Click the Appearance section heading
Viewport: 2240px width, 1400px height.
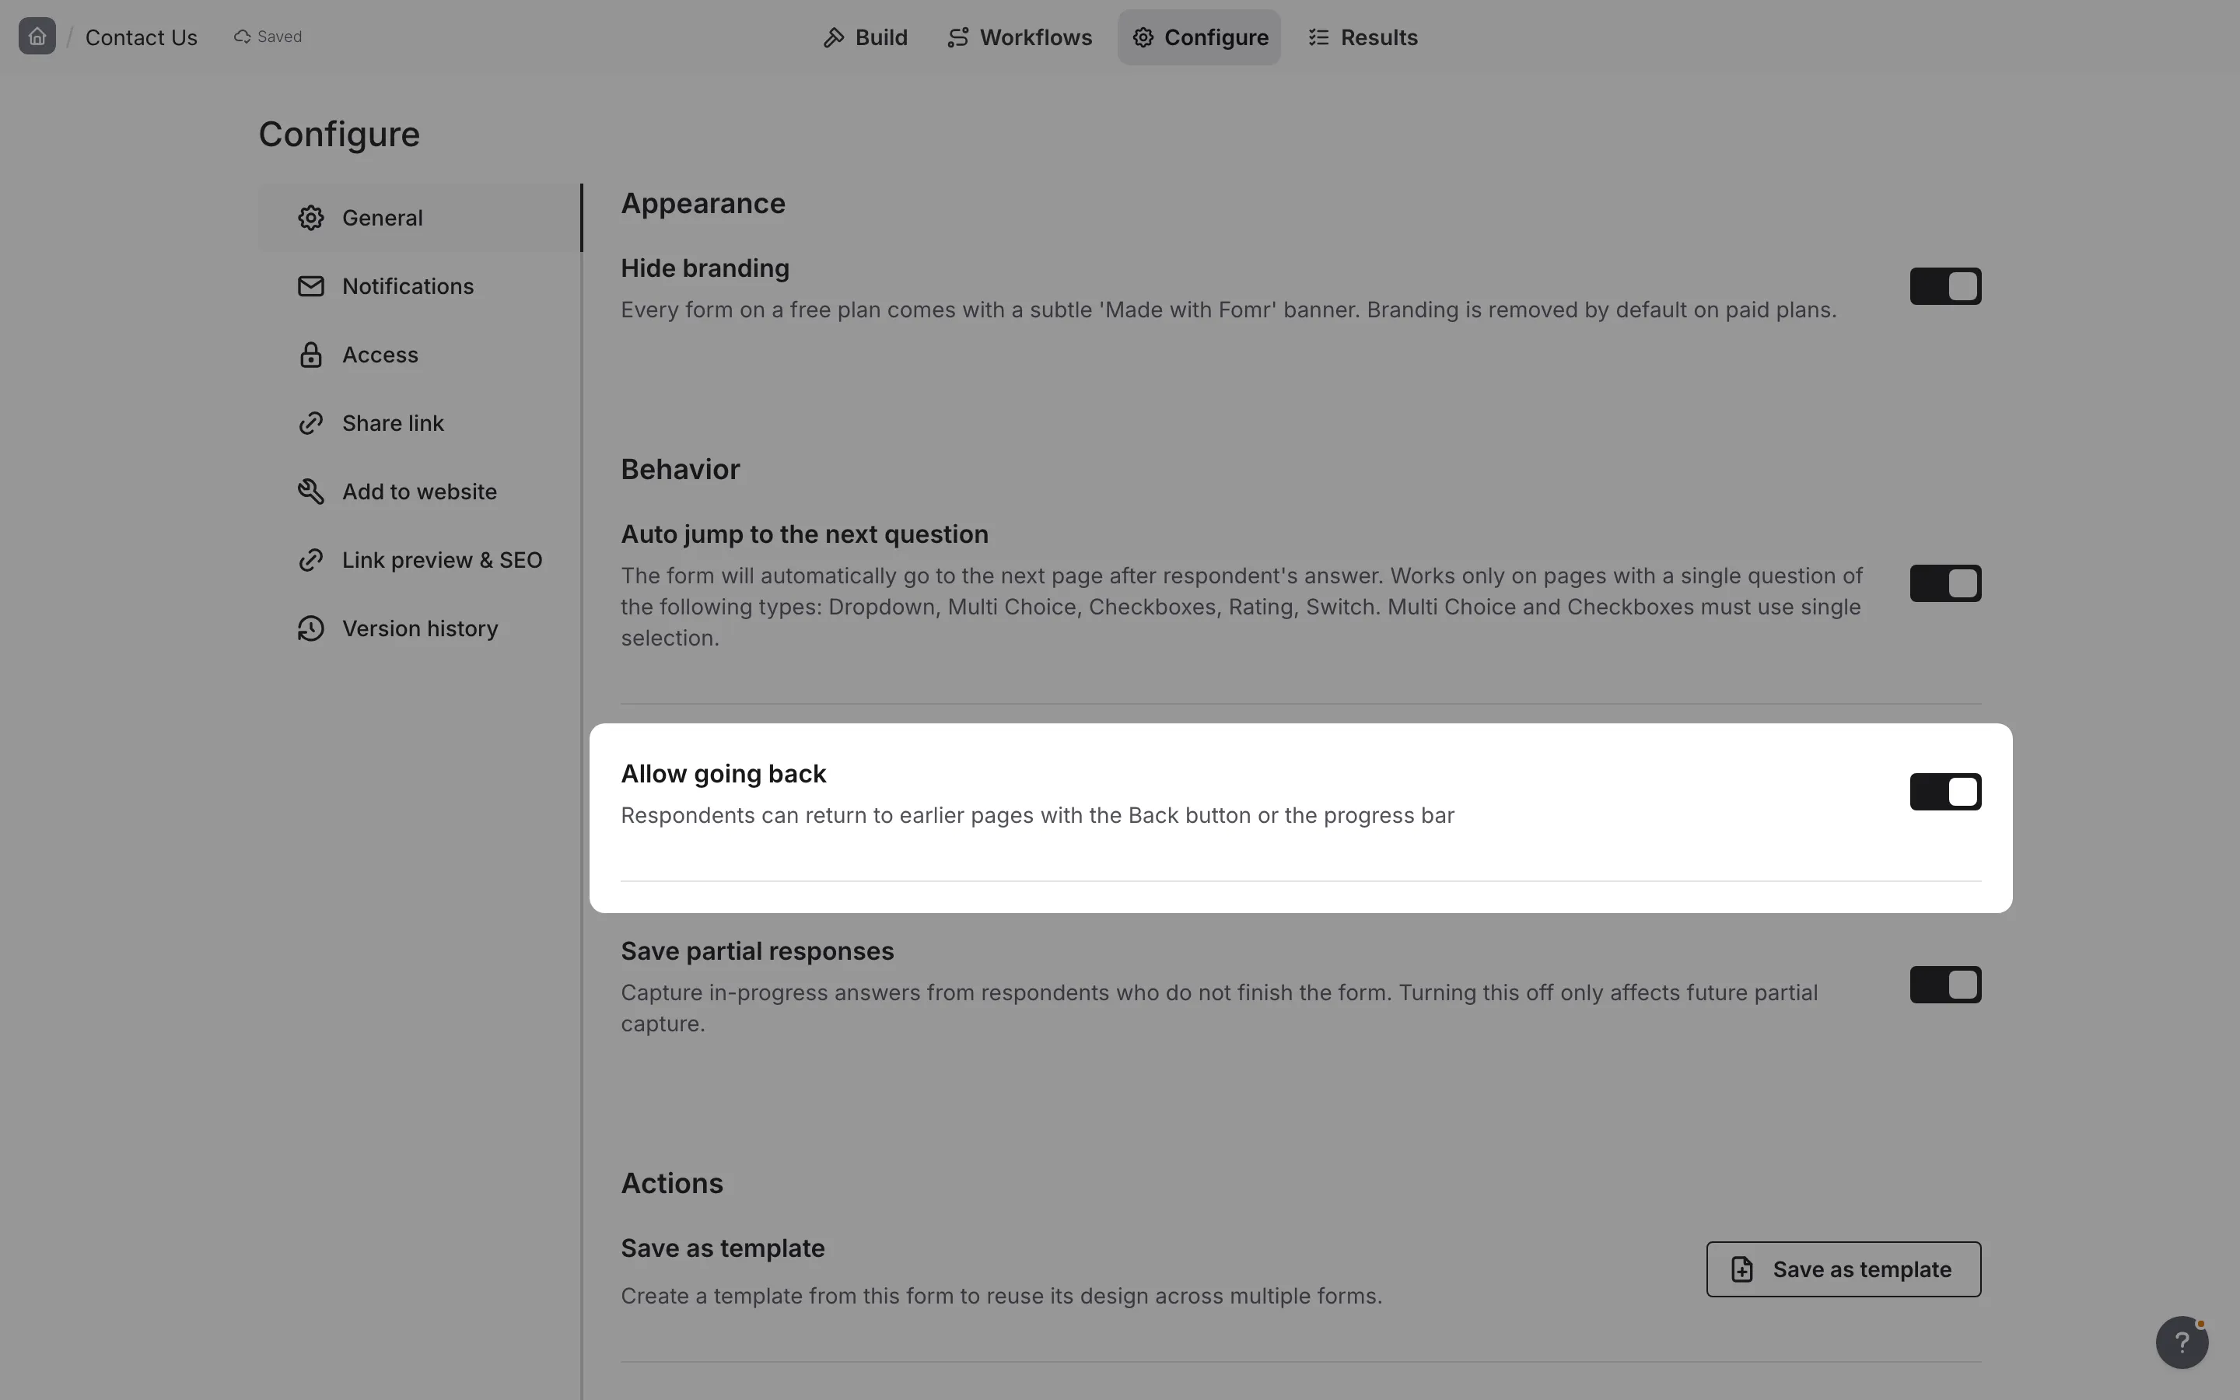pos(702,204)
